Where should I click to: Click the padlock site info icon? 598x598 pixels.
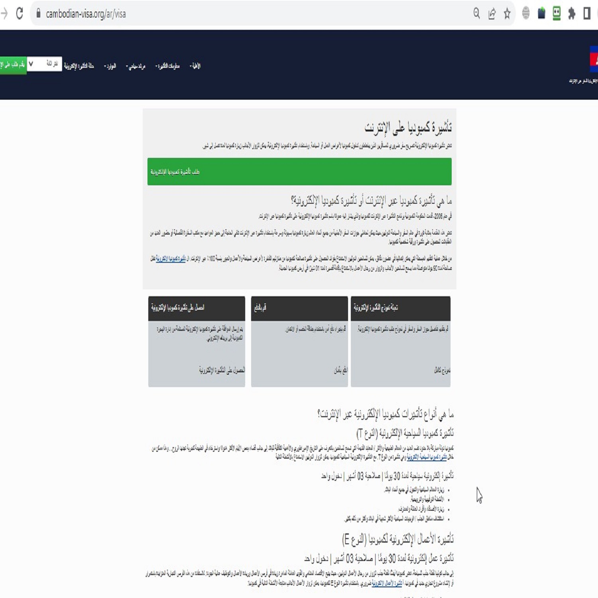click(x=39, y=14)
